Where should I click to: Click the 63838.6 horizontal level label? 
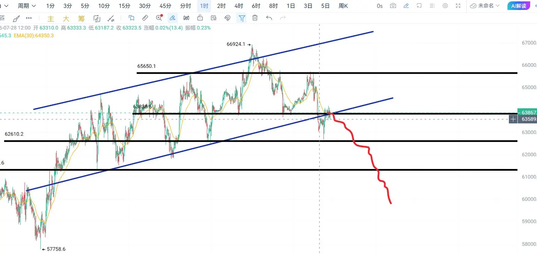coord(142,107)
